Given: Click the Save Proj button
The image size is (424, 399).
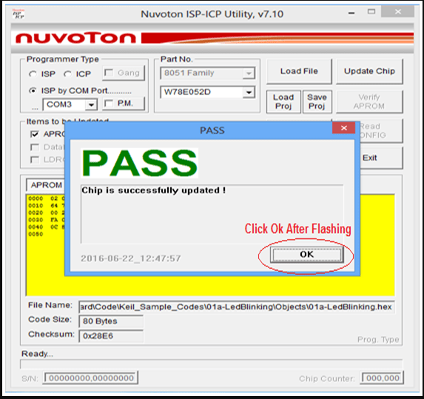Looking at the screenshot, I should (317, 101).
